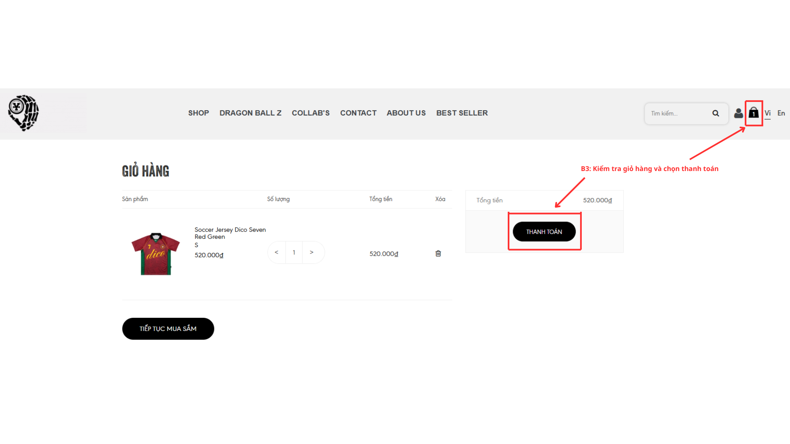
Task: Click the skull hand site logo
Action: pyautogui.click(x=23, y=113)
